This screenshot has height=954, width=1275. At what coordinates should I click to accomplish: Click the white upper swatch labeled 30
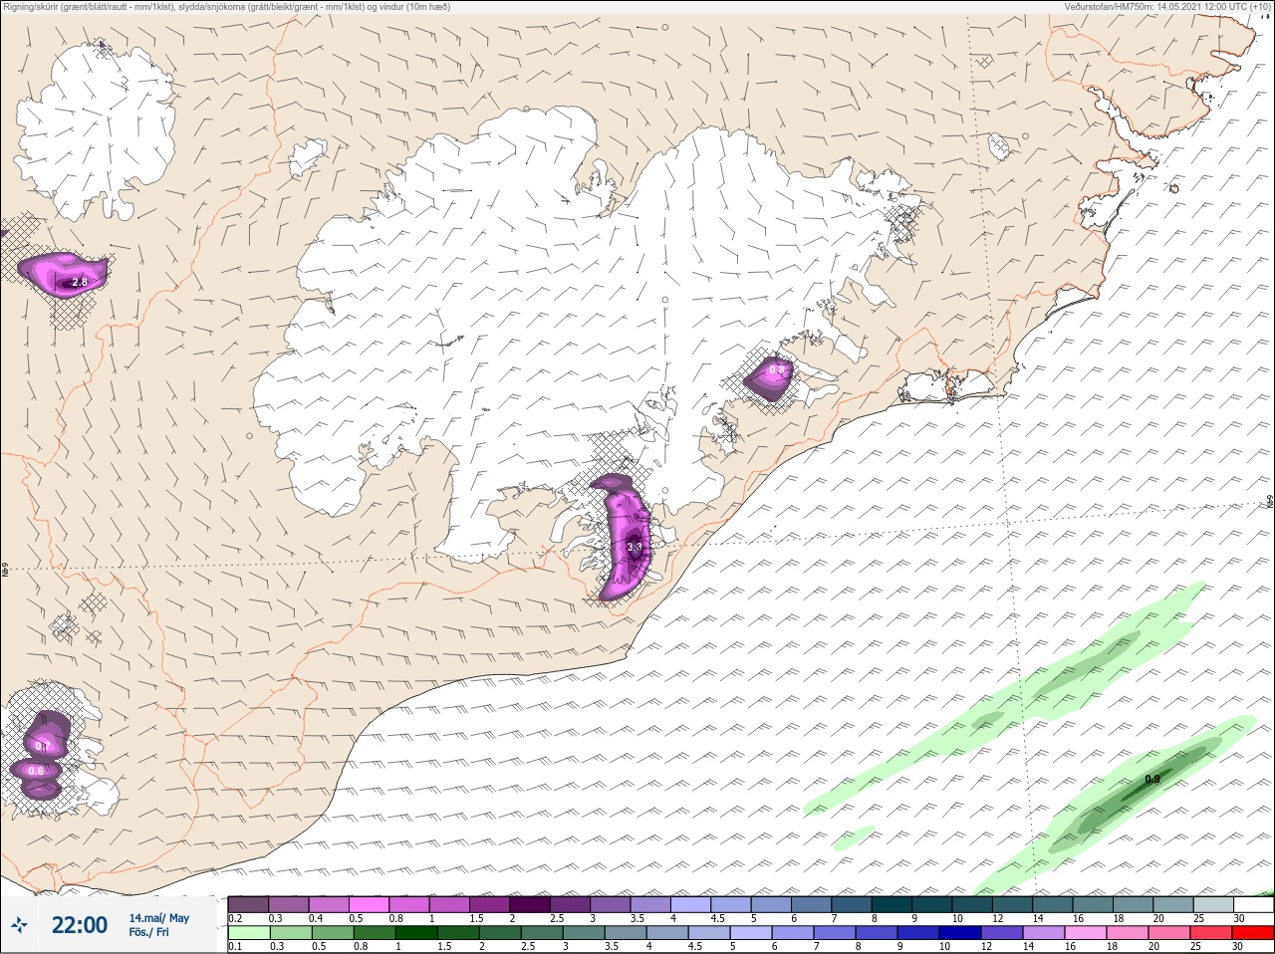coord(1254,904)
